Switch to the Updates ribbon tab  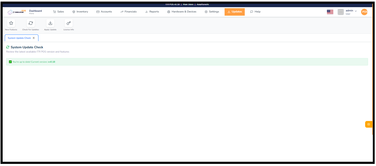234,12
